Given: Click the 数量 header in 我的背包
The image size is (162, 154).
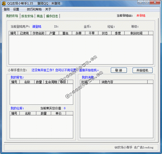Looking at the screenshot, I should [39, 82].
